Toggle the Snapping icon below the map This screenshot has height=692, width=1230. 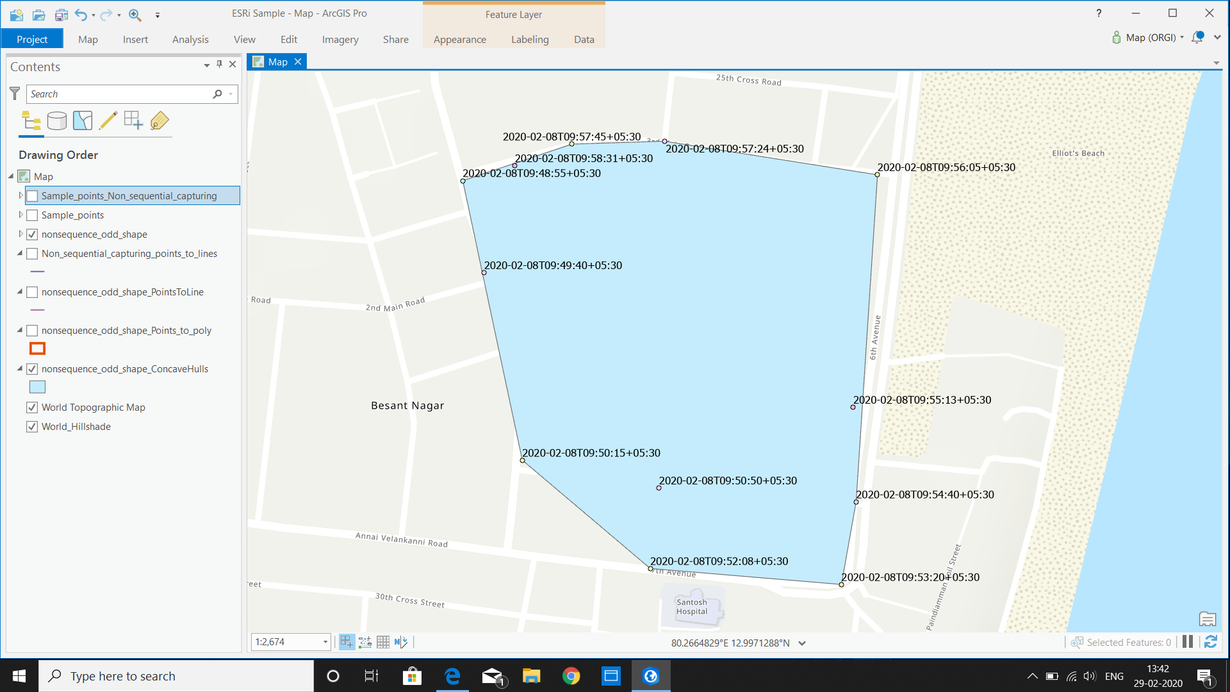[x=347, y=642]
